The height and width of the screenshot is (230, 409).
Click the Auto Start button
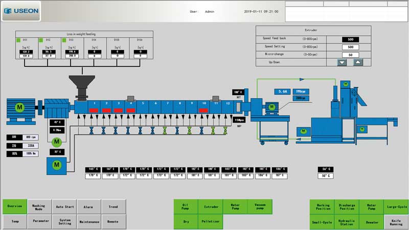(64, 207)
